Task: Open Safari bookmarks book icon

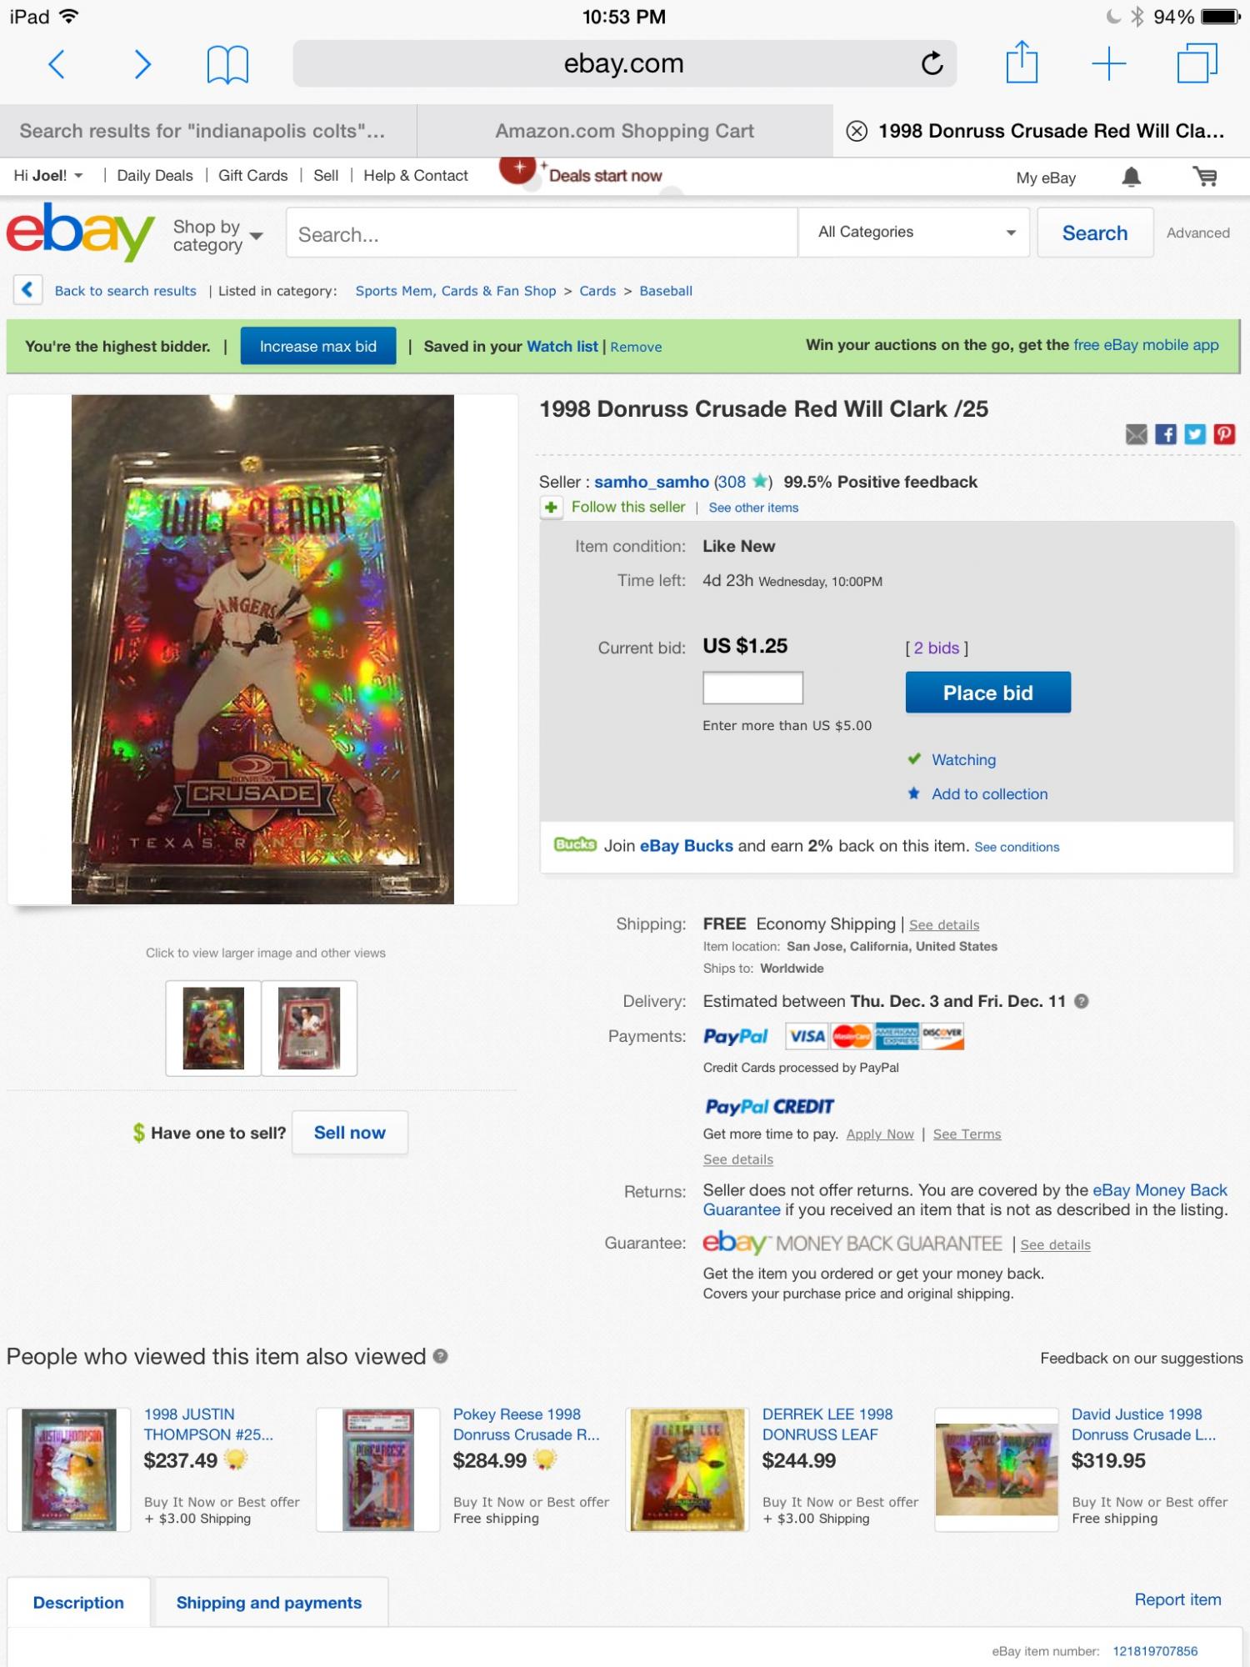Action: coord(227,64)
